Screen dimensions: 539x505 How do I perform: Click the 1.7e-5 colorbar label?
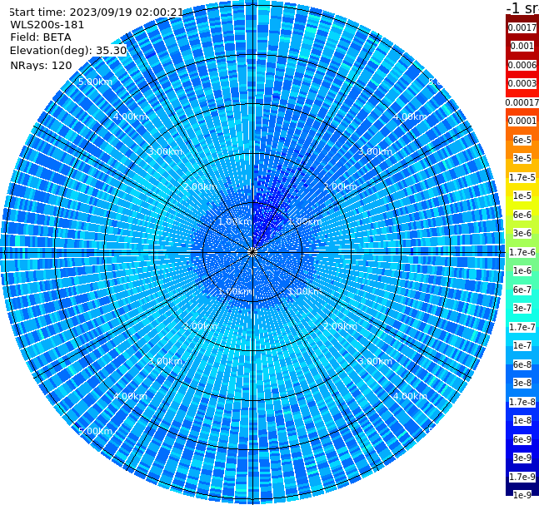pos(522,177)
